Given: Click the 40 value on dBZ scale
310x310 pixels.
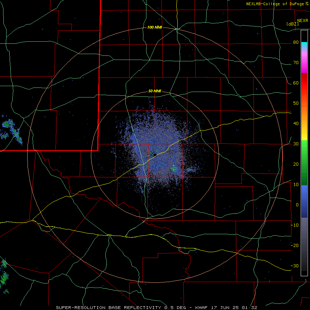Looking at the screenshot, I should (x=296, y=124).
